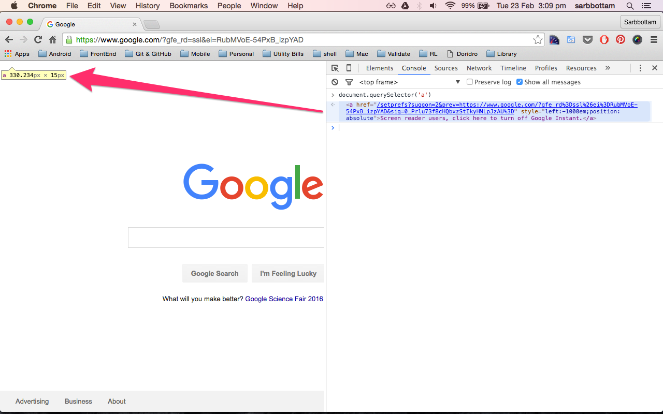
Task: Reload the current page
Action: click(38, 40)
